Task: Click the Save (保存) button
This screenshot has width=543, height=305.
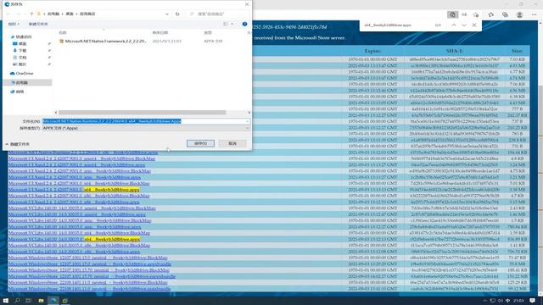Action: [200, 143]
